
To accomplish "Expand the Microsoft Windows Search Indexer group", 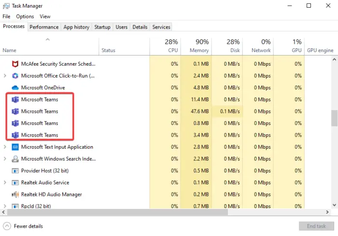I will coord(5,159).
